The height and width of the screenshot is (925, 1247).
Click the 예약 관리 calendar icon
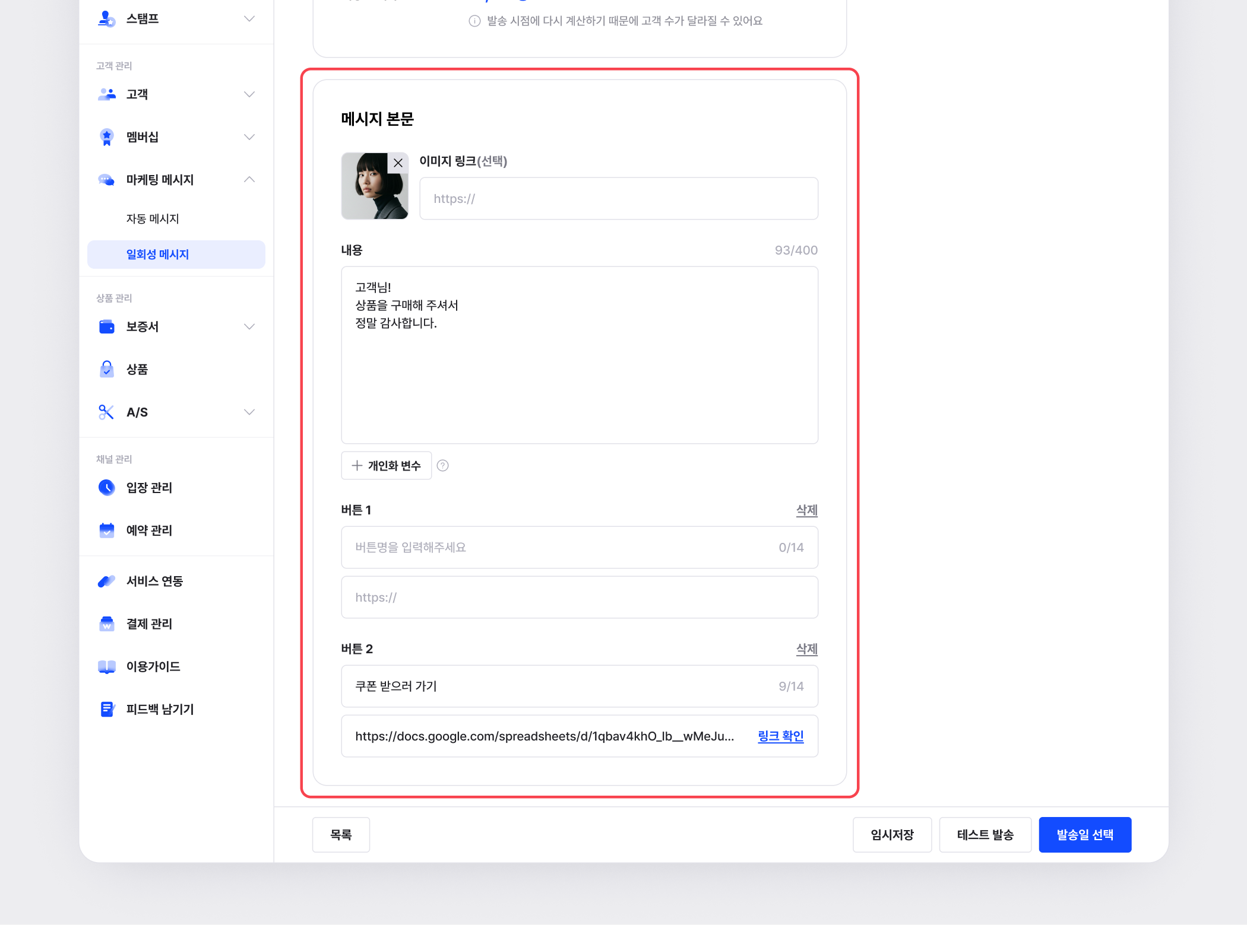pyautogui.click(x=106, y=530)
